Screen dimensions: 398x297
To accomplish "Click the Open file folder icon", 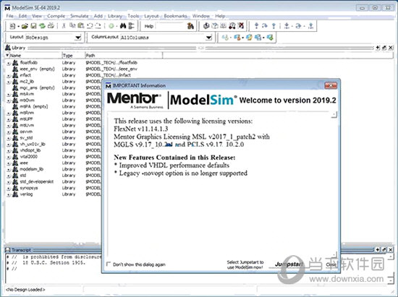I will click(25, 26).
